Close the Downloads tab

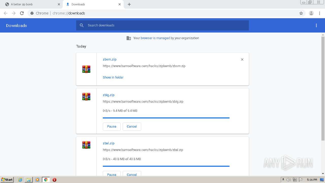tap(120, 4)
